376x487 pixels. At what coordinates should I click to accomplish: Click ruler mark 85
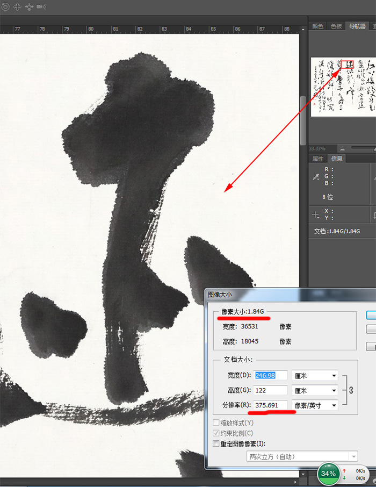(213, 29)
